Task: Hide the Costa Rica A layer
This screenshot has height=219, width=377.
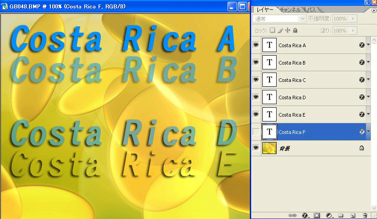Action: (256, 45)
